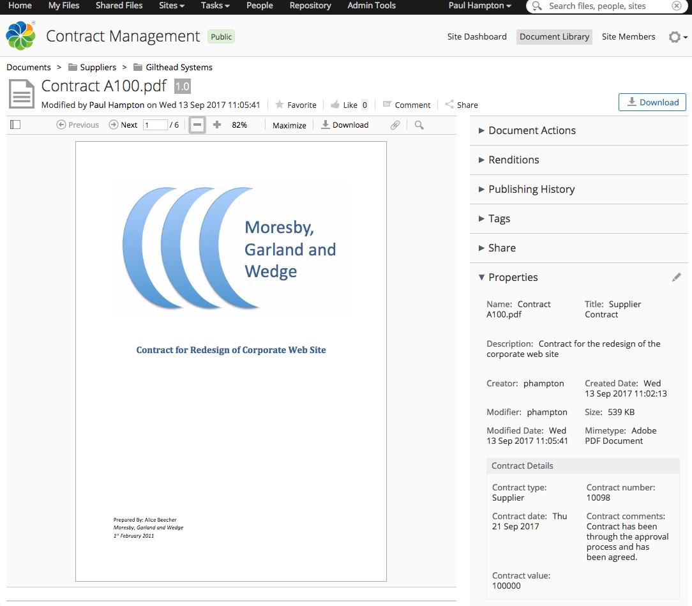Like the document with thumbs up
Image resolution: width=692 pixels, height=606 pixels.
[344, 105]
